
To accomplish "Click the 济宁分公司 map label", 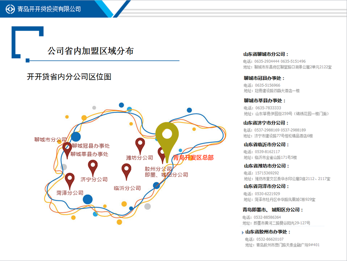I will [94, 180].
